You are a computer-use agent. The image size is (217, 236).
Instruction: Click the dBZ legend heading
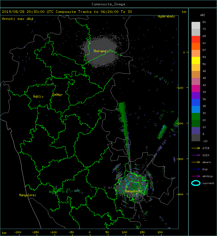[202, 15]
